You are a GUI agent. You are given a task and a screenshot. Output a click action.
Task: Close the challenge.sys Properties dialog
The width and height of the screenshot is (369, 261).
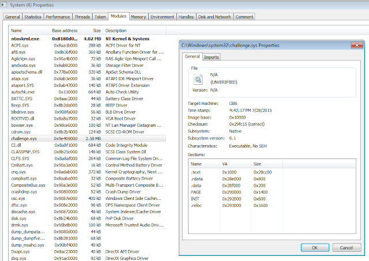357,45
